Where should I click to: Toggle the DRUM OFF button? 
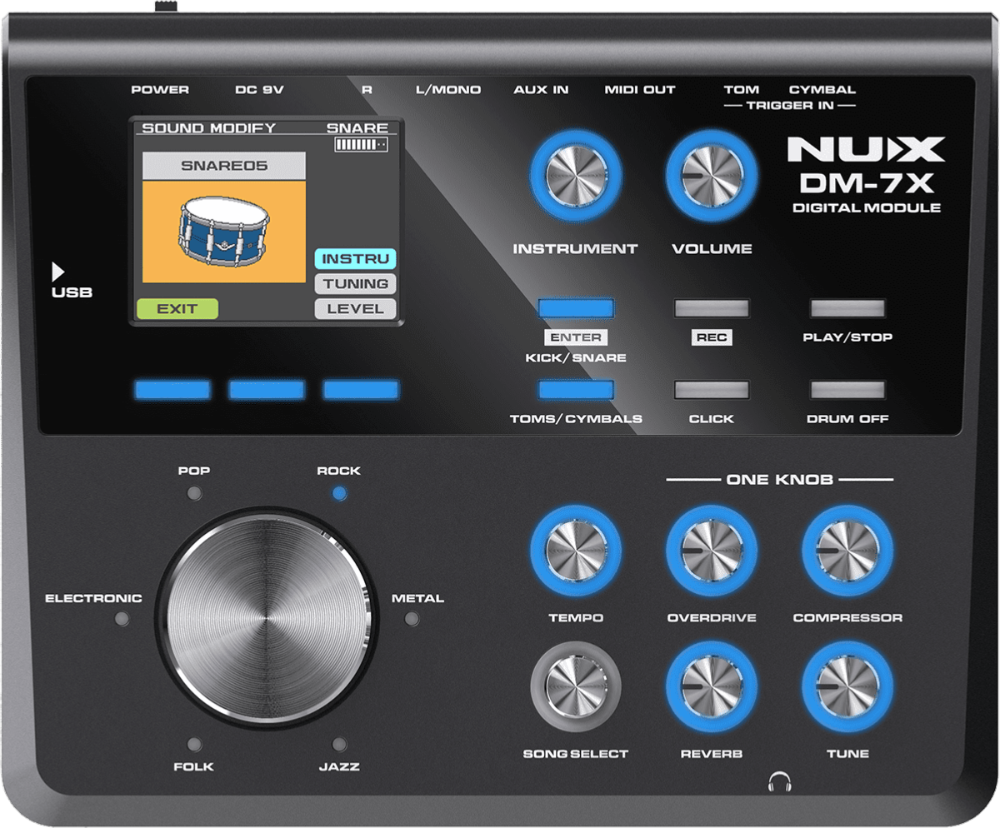click(x=847, y=390)
